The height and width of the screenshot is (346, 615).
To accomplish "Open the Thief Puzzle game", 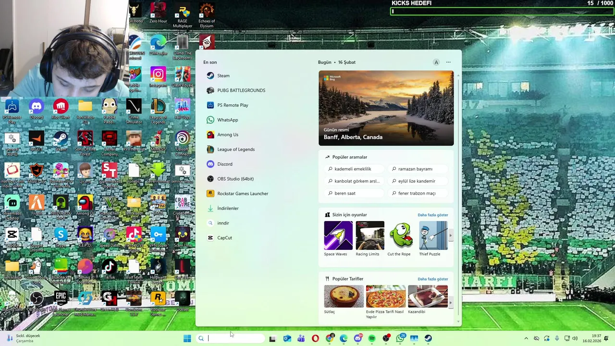I will pos(432,239).
